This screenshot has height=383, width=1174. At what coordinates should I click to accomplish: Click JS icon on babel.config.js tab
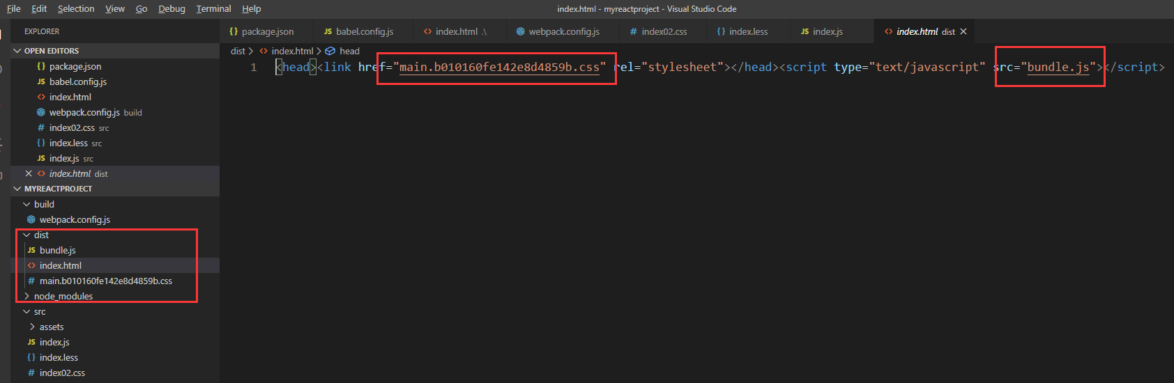pyautogui.click(x=328, y=31)
